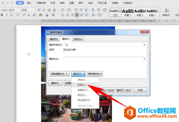Click the paragraph shading bucket icon
The image size is (179, 122).
pyautogui.click(x=93, y=15)
